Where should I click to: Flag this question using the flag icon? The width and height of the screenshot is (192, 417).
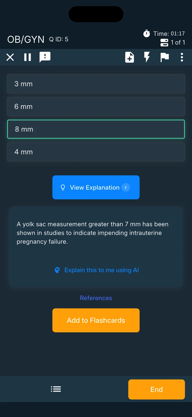tap(165, 57)
